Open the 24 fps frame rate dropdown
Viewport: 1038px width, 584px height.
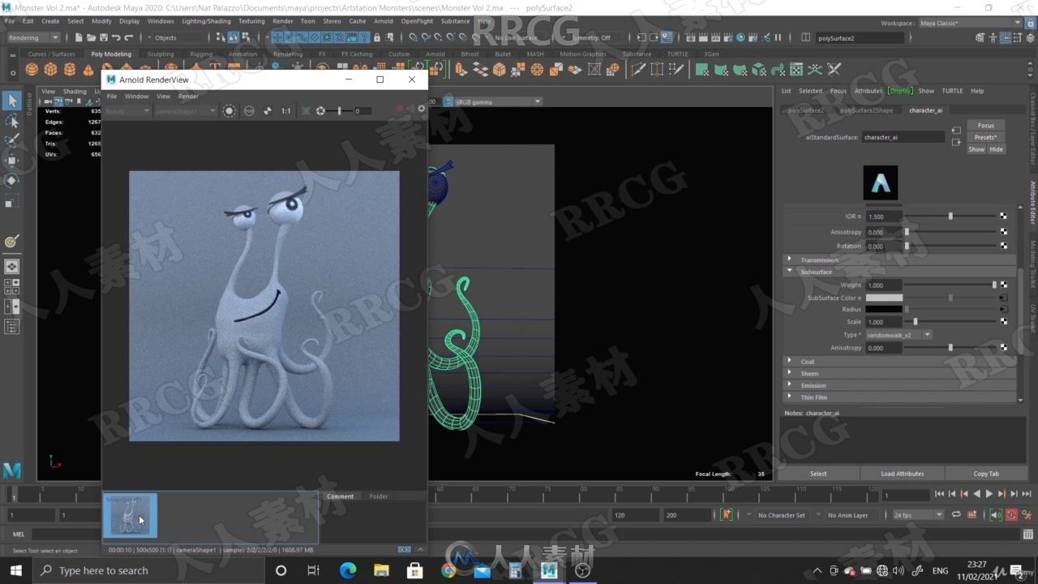click(x=918, y=515)
